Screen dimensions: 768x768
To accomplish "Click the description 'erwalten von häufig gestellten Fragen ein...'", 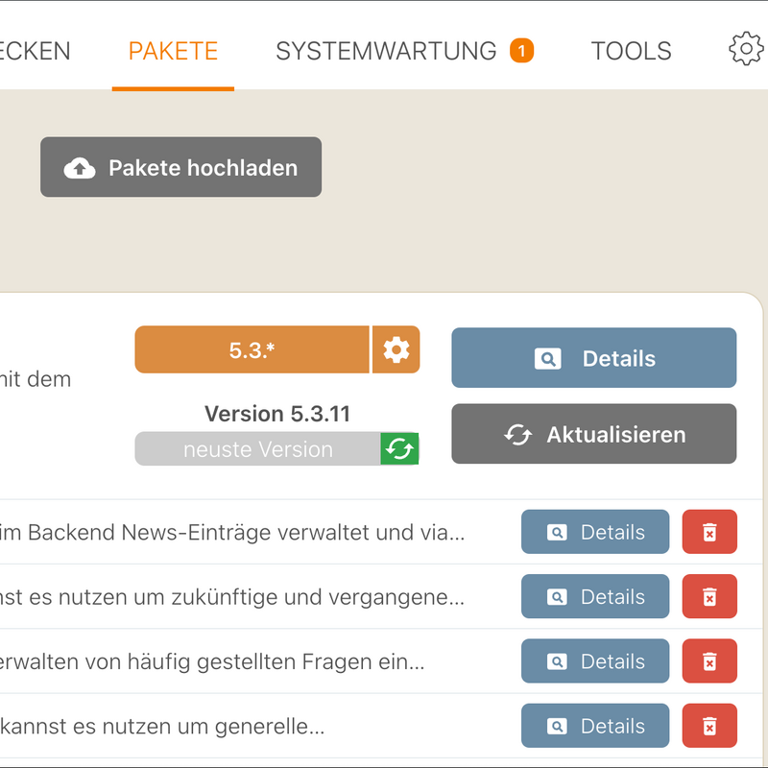I will (x=212, y=661).
